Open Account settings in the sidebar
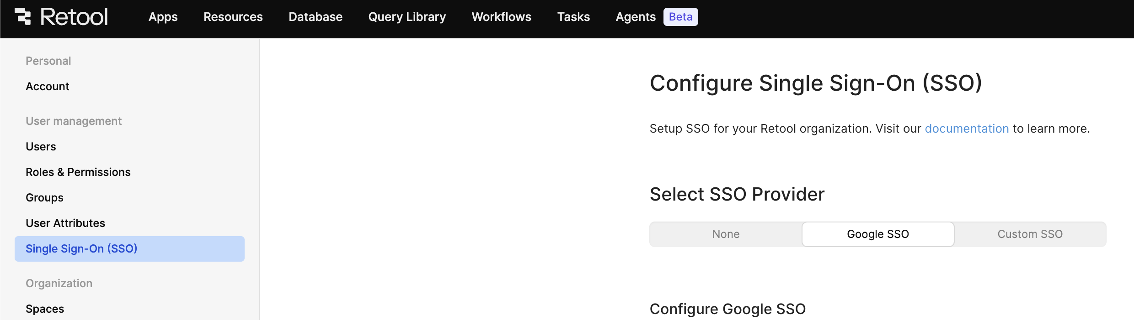 (x=48, y=87)
